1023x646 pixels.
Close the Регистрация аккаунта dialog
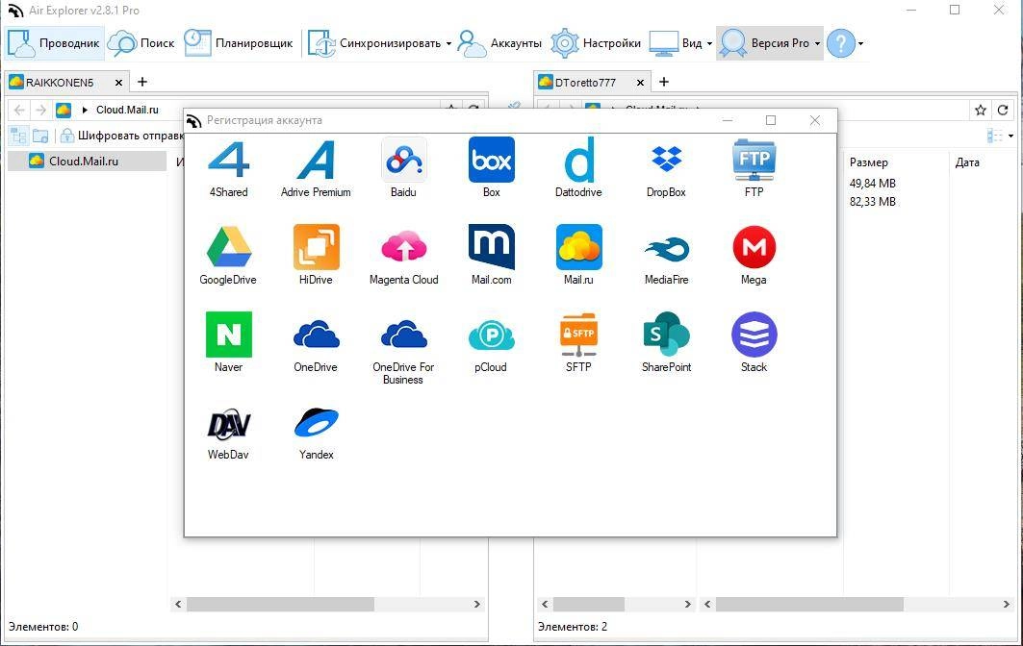coord(815,120)
